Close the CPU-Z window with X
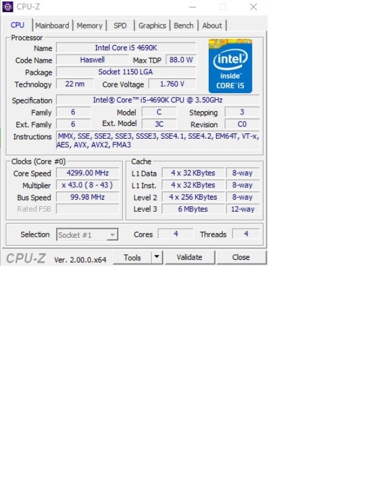Screen dimensions: 378x477 [253, 7]
